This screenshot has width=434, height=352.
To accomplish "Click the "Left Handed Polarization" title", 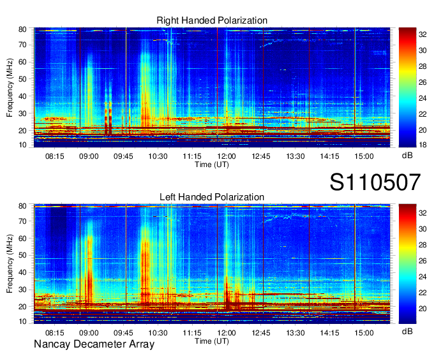I will [x=212, y=197].
